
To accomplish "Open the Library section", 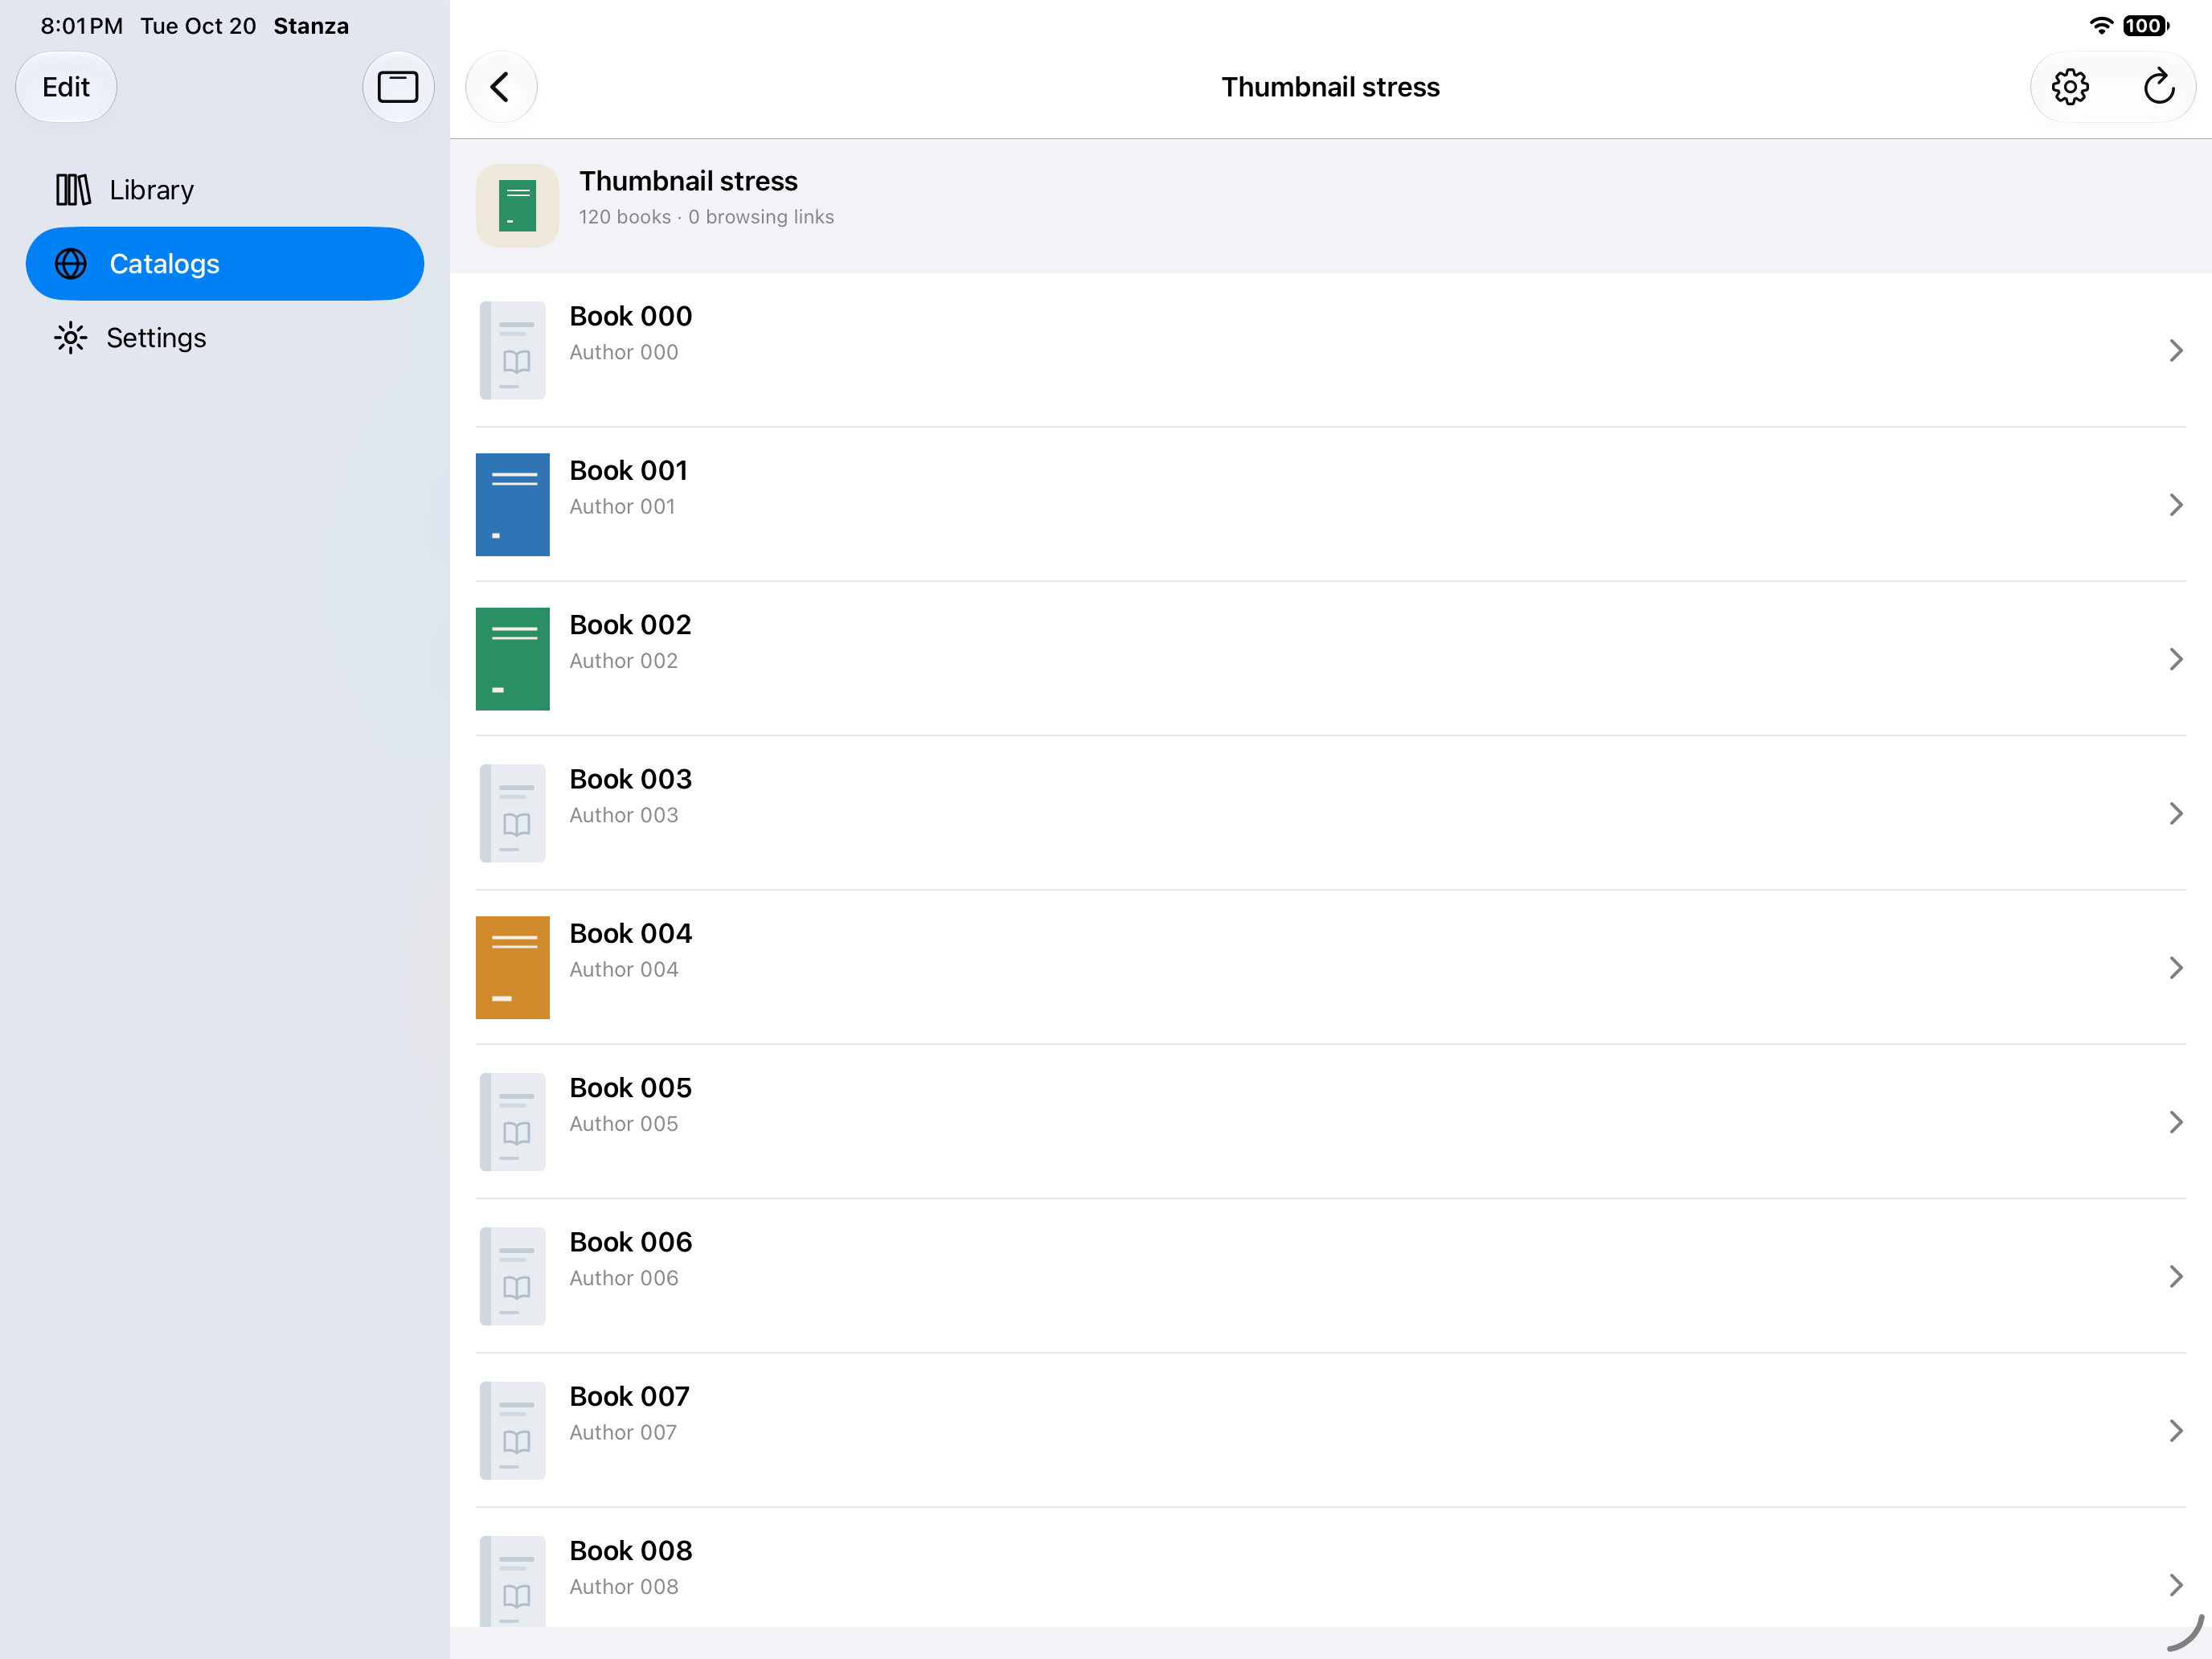I will coord(225,189).
